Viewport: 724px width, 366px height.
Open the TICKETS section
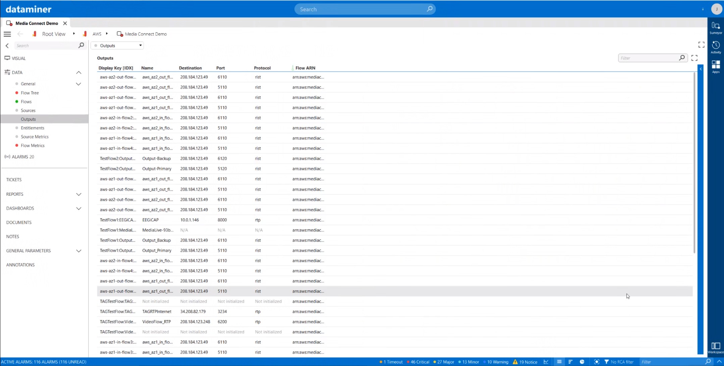click(14, 180)
